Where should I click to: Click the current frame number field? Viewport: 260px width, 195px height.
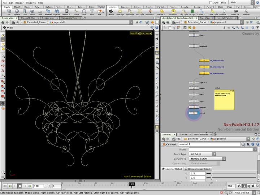click(39, 186)
